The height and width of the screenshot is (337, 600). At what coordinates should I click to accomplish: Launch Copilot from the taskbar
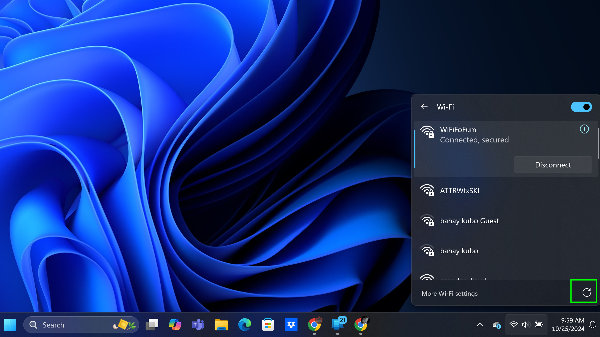click(x=175, y=325)
